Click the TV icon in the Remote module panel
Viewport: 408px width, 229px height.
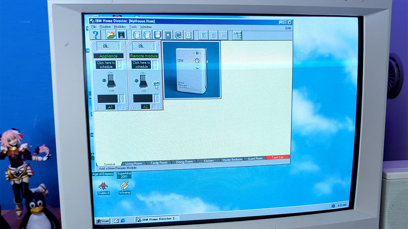click(x=141, y=46)
